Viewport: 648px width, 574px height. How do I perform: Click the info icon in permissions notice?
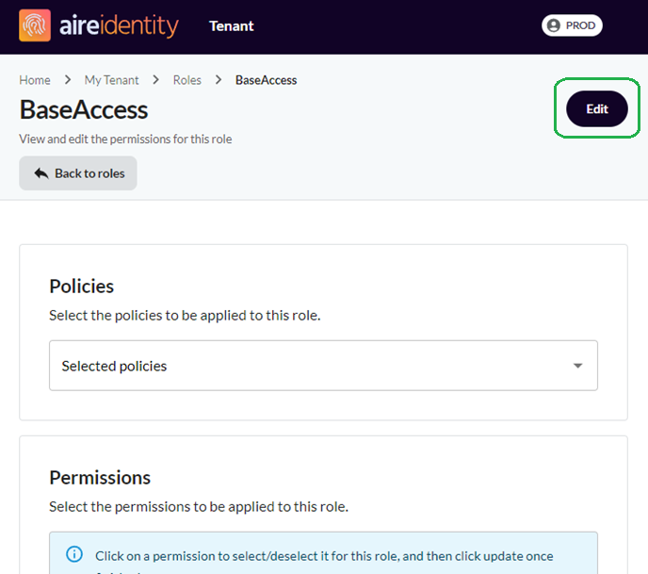coord(74,554)
